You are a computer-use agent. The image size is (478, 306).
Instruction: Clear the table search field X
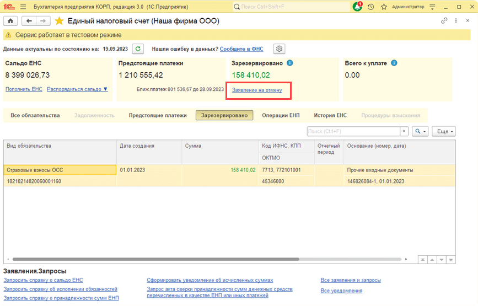click(404, 131)
